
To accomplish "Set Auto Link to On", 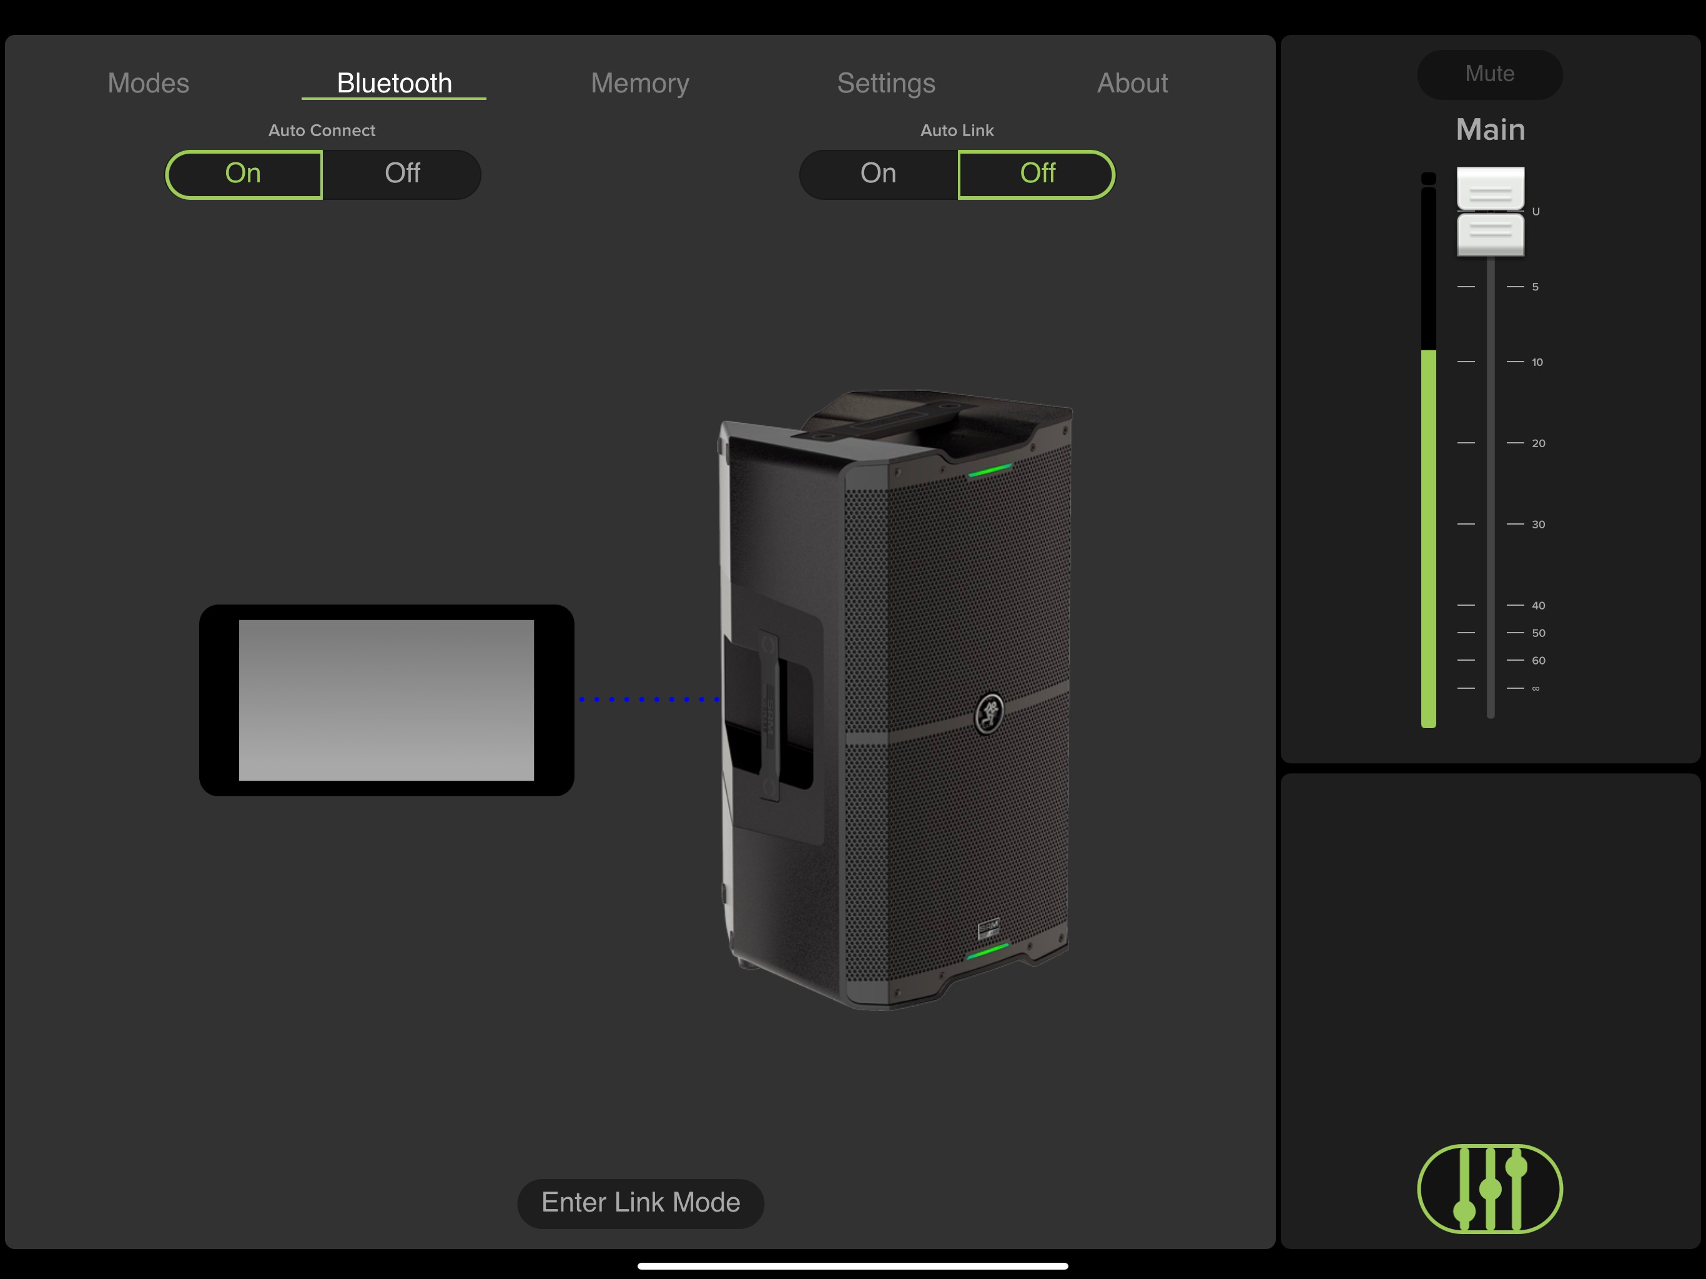I will coord(879,174).
